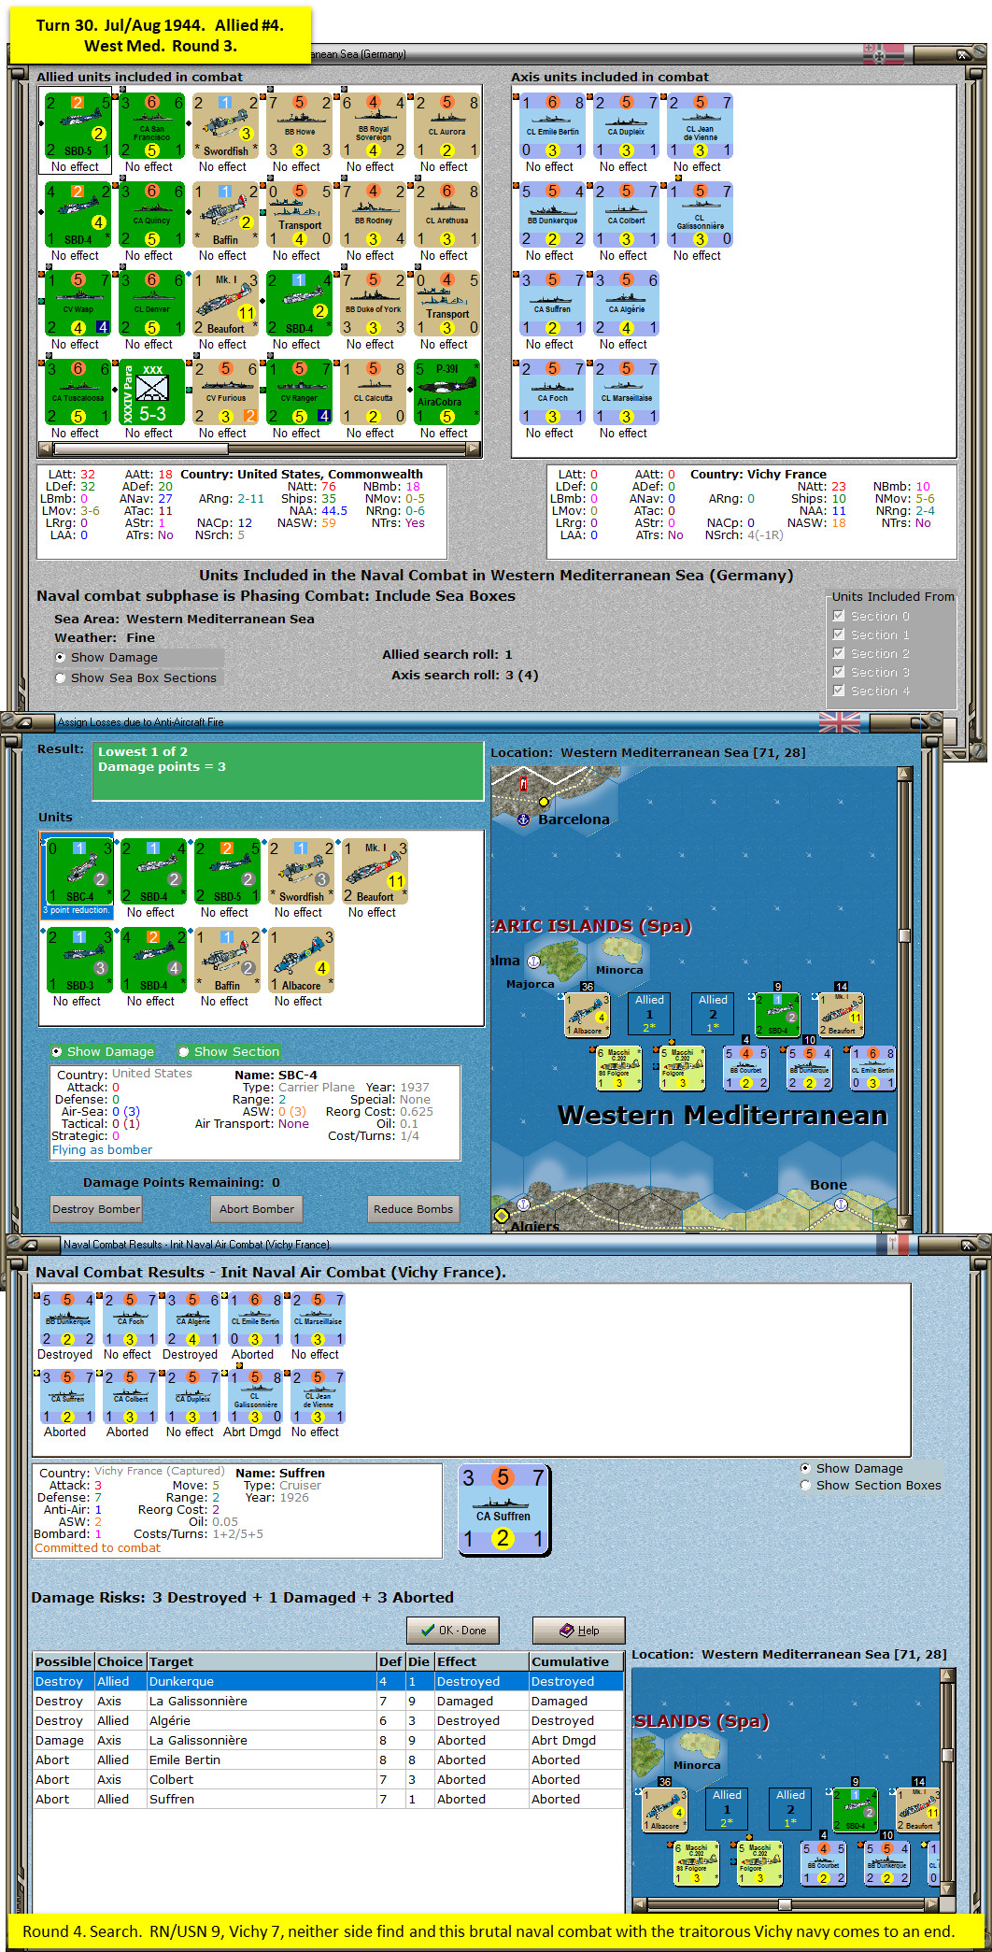Confirm results with OK - Done button
The height and width of the screenshot is (1952, 992).
(x=453, y=1631)
